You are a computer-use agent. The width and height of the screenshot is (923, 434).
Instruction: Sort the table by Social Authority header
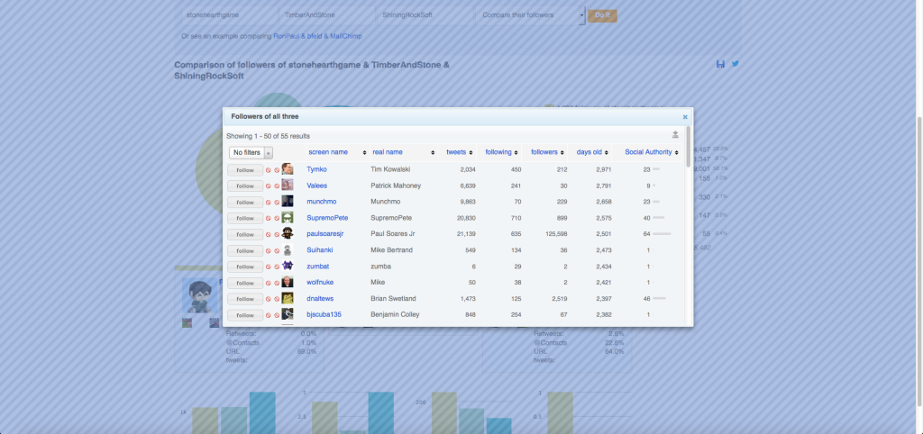[648, 152]
